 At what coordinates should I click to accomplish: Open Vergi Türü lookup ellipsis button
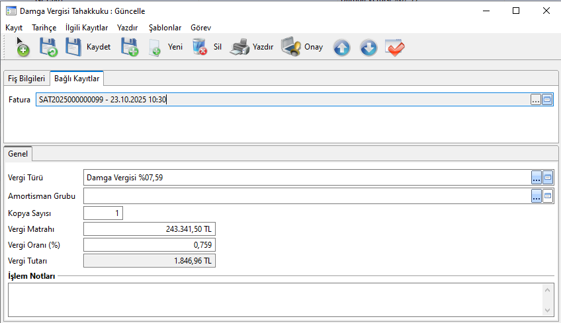[536, 177]
